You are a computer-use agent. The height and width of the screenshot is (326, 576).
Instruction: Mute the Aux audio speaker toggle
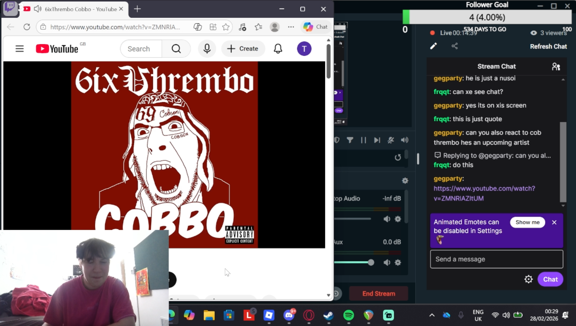(x=387, y=262)
